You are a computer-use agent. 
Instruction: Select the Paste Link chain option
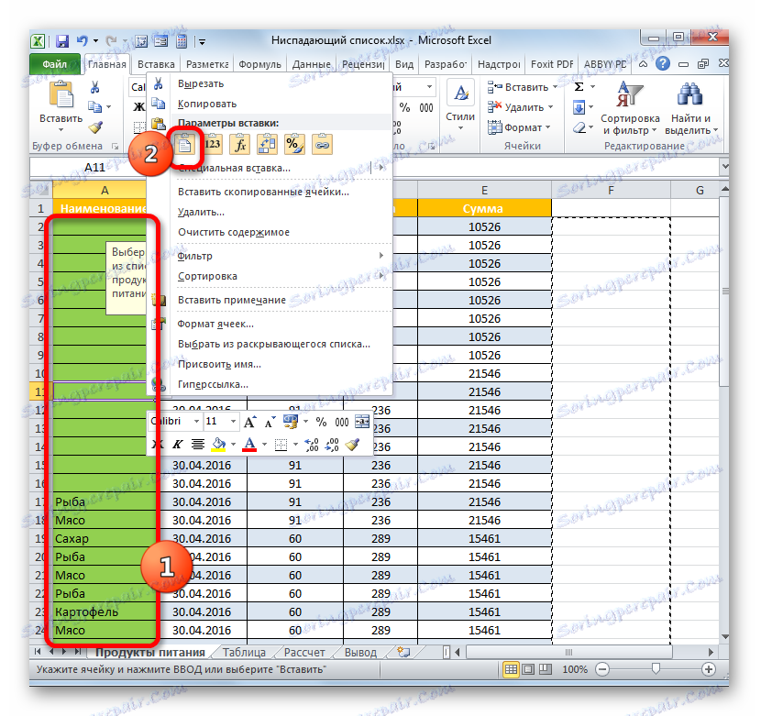click(322, 144)
